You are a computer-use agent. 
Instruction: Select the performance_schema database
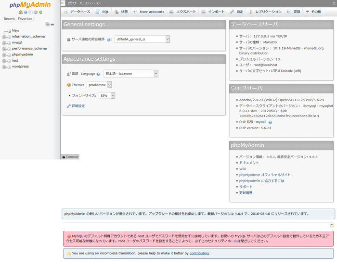(x=29, y=49)
